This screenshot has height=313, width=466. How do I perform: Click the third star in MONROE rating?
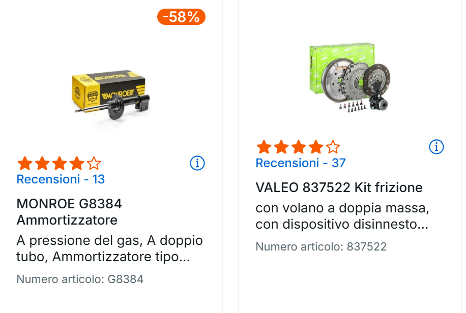pos(60,164)
